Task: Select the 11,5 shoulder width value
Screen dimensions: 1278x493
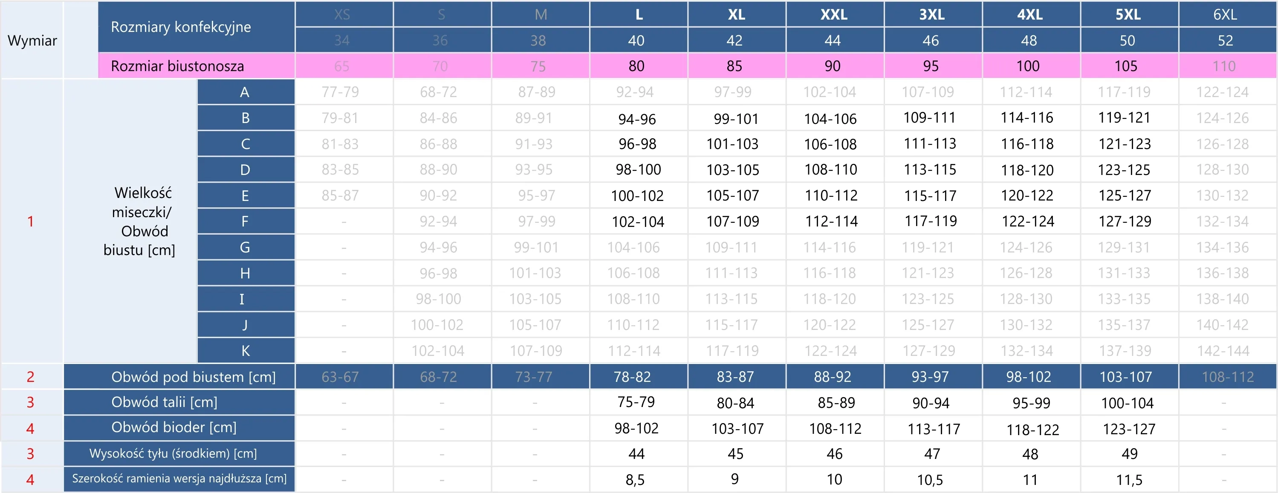Action: (x=1129, y=480)
